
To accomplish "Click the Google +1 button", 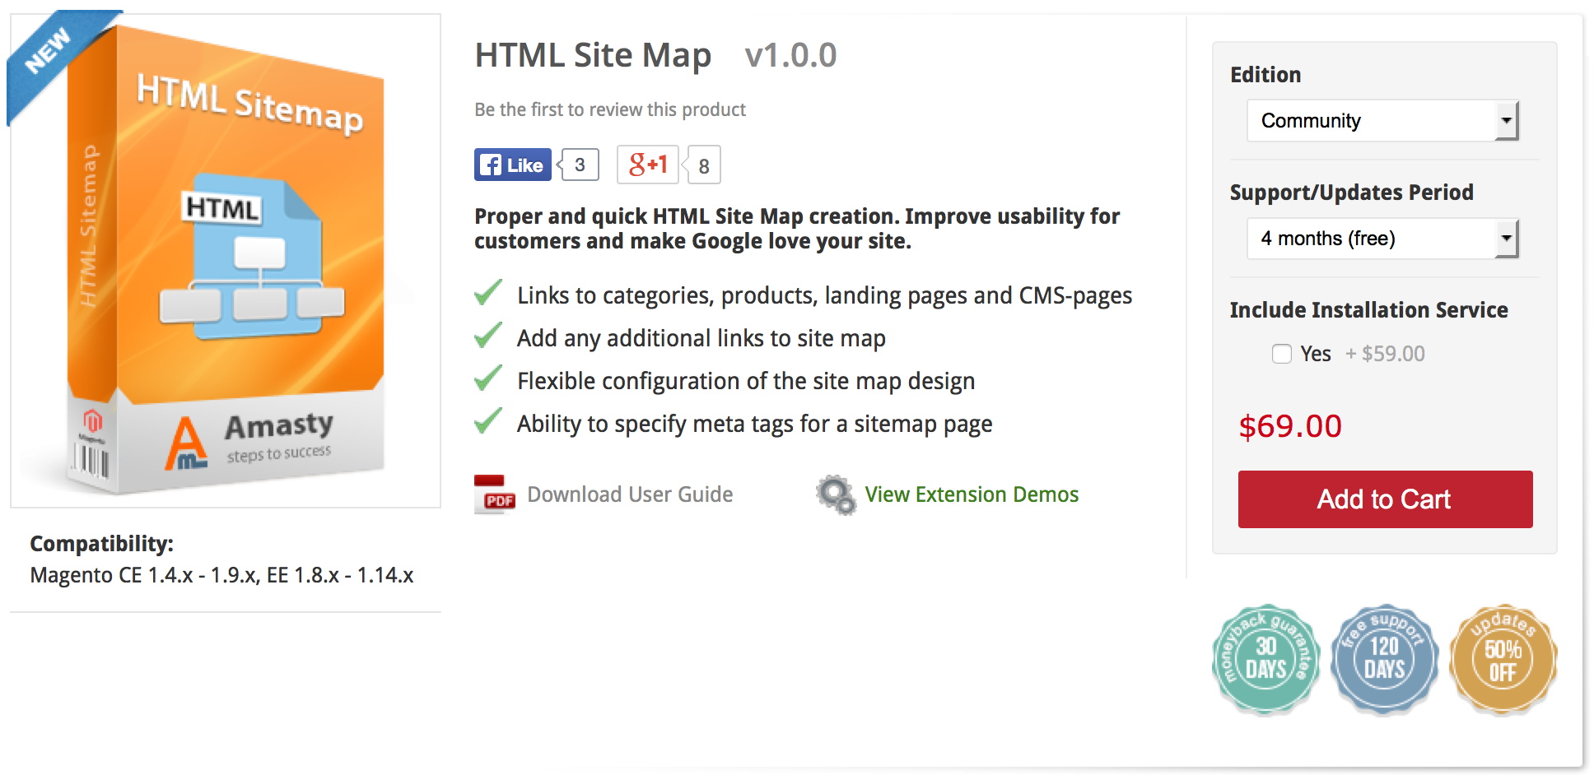I will 648,165.
